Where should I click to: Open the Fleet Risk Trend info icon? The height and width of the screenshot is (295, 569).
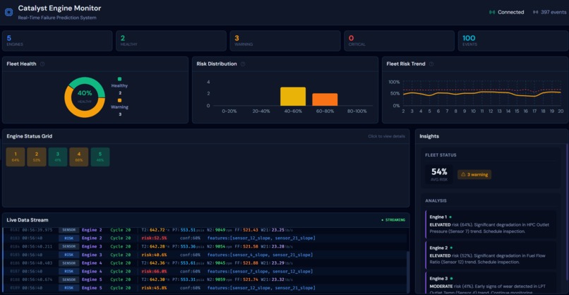431,64
